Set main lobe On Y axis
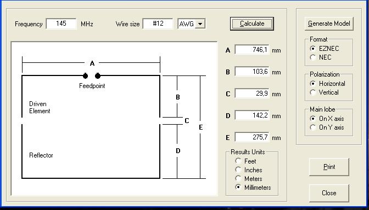 click(327, 127)
